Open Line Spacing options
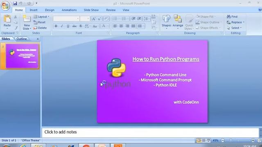 147,18
